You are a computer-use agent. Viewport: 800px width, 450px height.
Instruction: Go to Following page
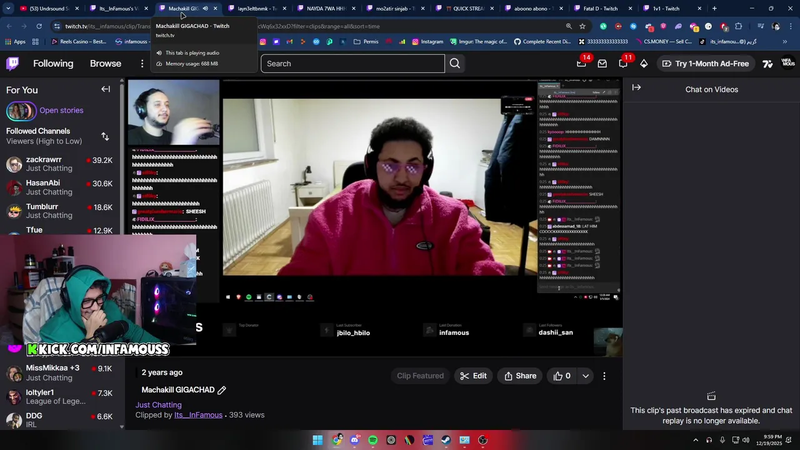[53, 64]
